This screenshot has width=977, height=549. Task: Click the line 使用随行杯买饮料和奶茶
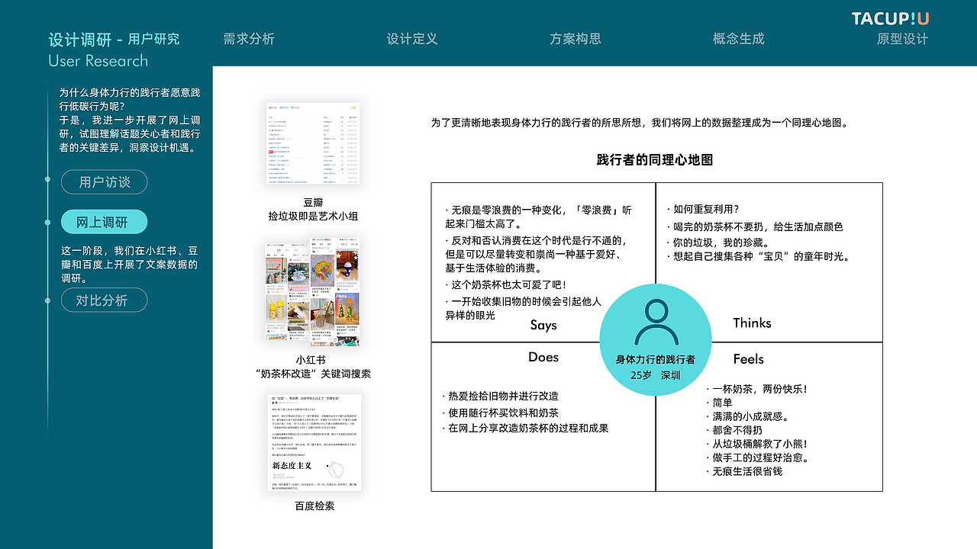tap(500, 413)
